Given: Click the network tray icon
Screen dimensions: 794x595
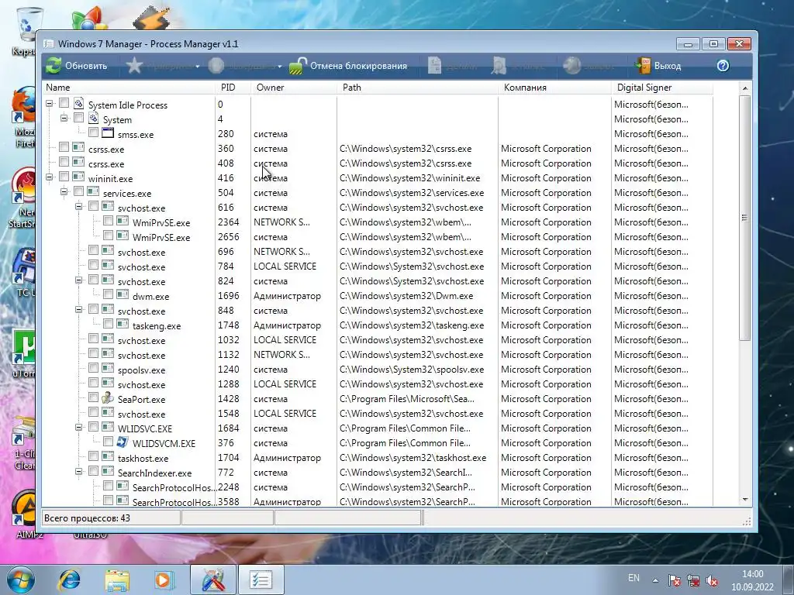Looking at the screenshot, I should pyautogui.click(x=693, y=580).
